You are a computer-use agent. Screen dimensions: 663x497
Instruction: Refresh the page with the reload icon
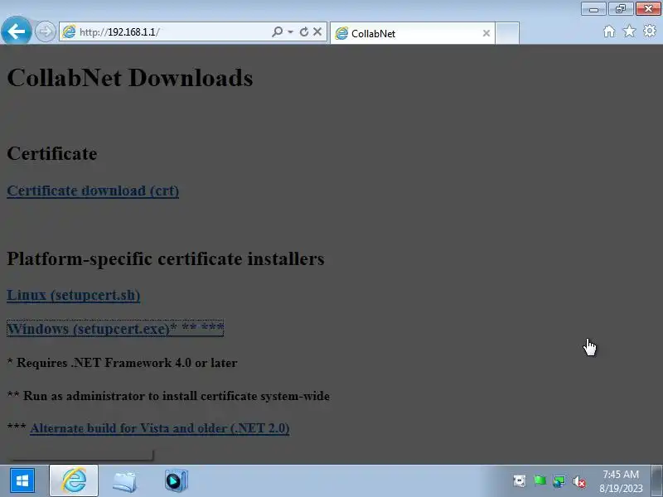303,31
